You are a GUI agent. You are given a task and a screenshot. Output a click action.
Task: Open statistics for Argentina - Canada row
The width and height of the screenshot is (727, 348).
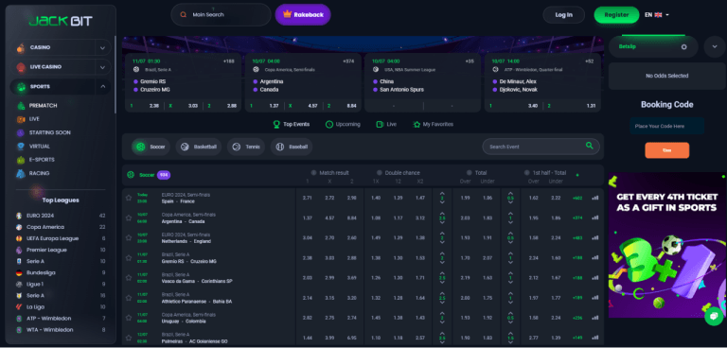595,217
